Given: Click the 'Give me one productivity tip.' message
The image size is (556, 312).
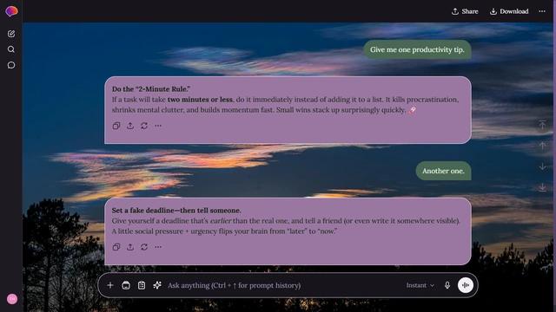Looking at the screenshot, I should 417,49.
